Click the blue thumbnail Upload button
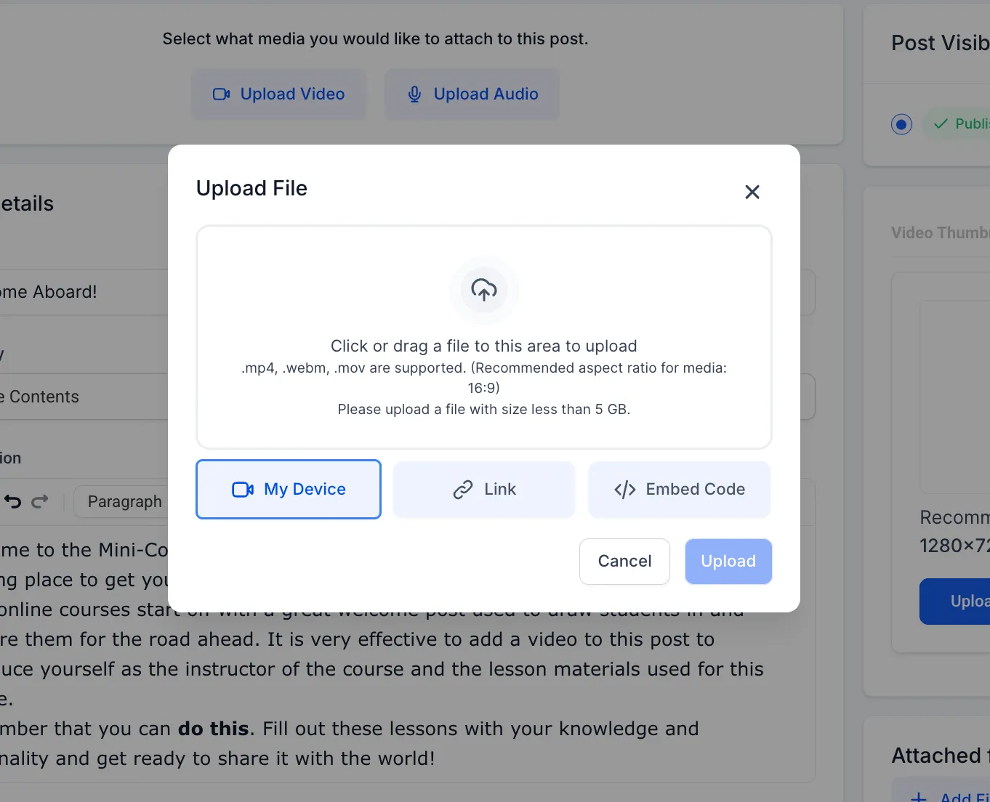The image size is (990, 802). click(x=954, y=601)
